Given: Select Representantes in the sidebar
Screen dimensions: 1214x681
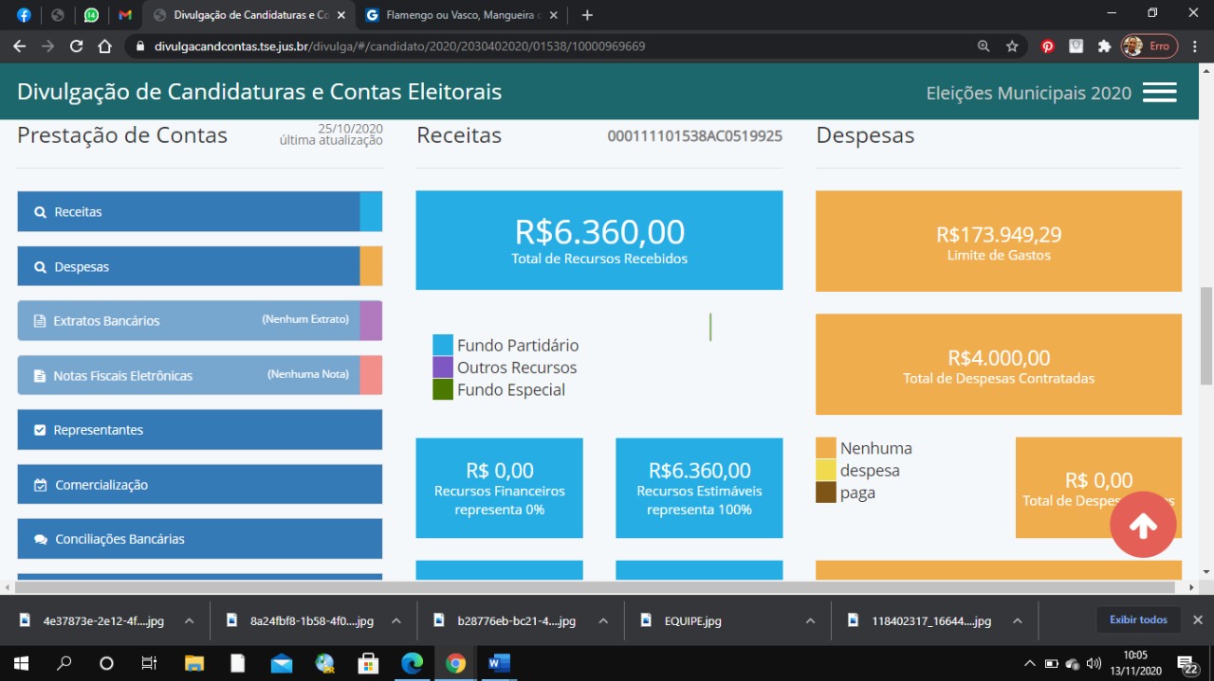Looking at the screenshot, I should 199,430.
